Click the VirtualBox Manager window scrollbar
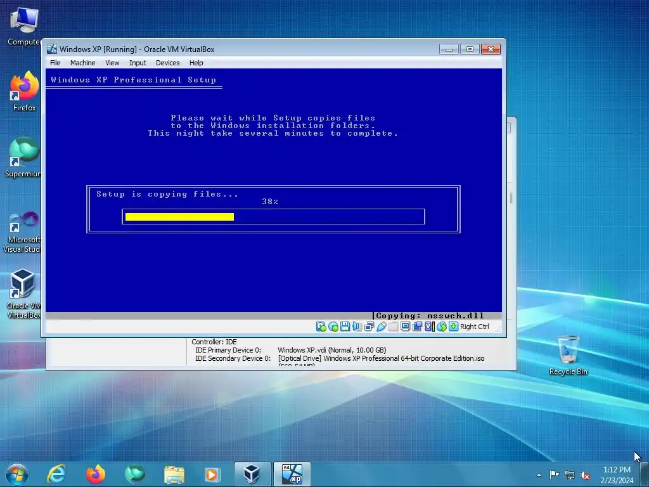This screenshot has height=487, width=649. click(x=511, y=198)
